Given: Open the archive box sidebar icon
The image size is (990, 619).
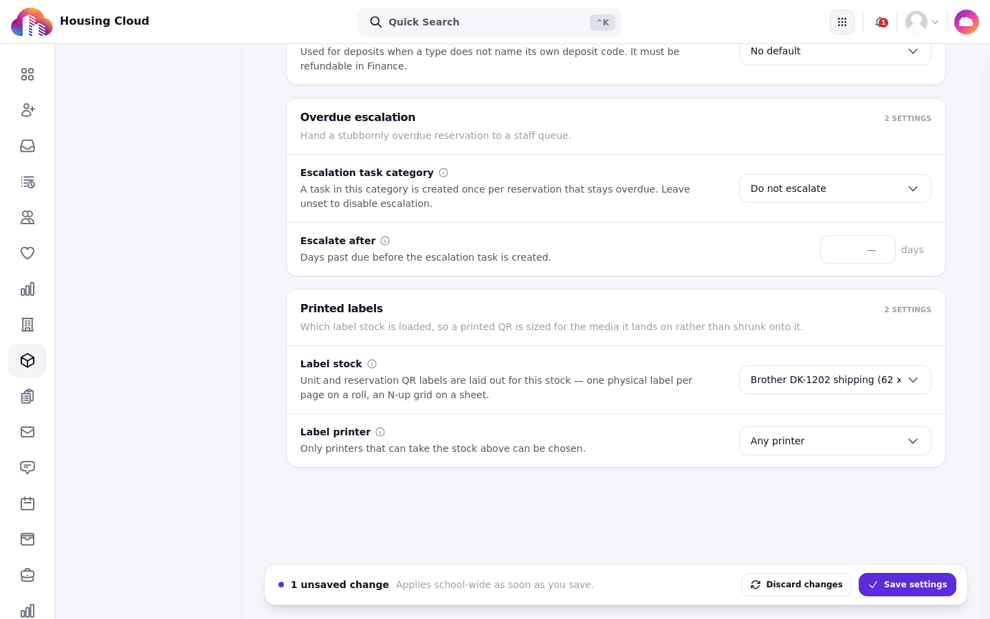Looking at the screenshot, I should coord(27,539).
